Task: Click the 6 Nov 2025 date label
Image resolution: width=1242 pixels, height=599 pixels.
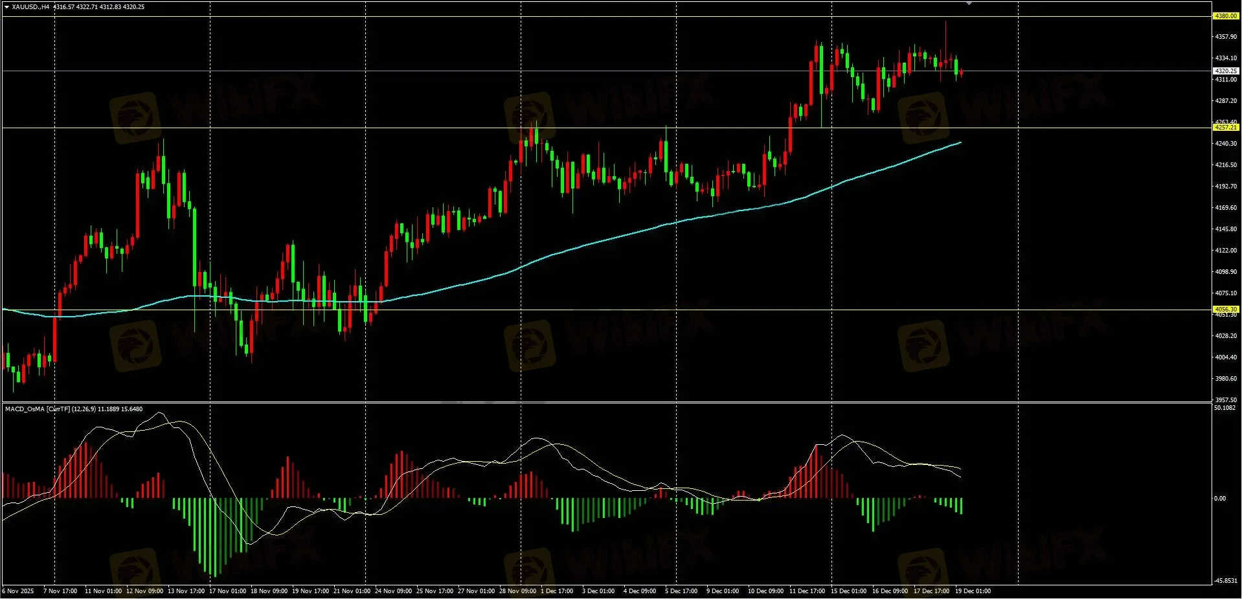Action: (18, 591)
